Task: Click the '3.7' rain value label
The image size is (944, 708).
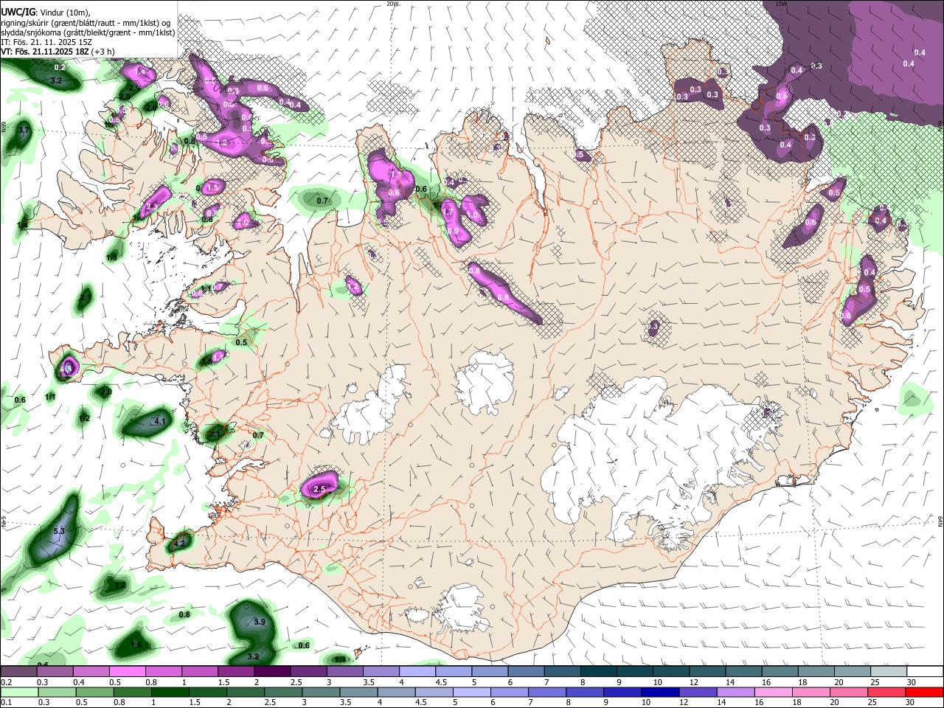Action: coord(24,130)
